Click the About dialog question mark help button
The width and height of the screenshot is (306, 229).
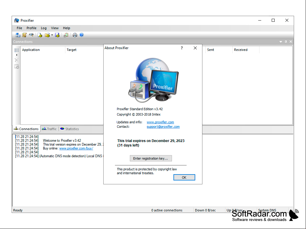click(182, 48)
